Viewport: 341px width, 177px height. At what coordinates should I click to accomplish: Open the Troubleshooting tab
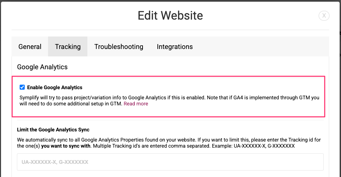[119, 46]
